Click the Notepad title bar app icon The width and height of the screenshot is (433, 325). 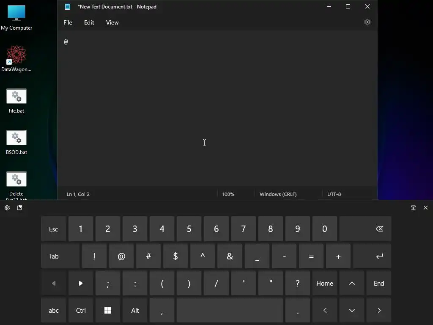[x=68, y=7]
